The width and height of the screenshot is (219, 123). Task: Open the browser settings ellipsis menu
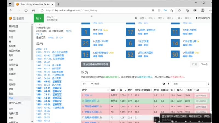(x=210, y=10)
